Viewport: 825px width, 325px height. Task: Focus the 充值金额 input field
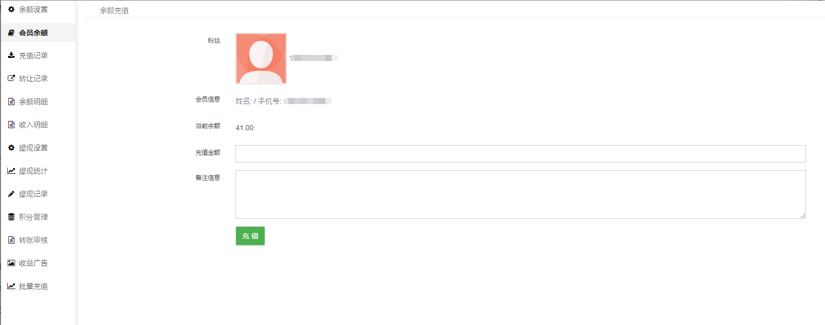pos(520,154)
